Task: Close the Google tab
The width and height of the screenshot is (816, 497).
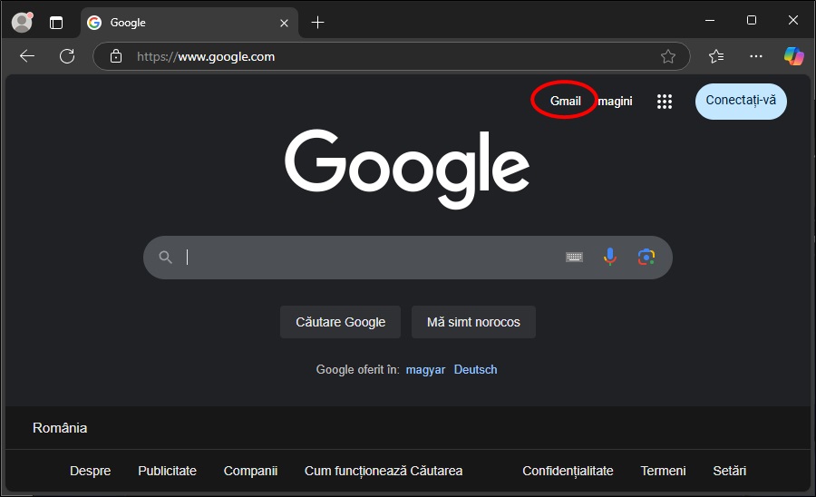Action: pyautogui.click(x=285, y=23)
